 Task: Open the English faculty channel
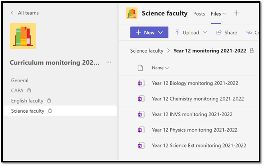click(x=27, y=101)
